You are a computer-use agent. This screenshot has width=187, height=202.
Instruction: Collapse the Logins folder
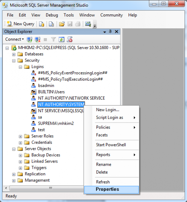[21, 67]
